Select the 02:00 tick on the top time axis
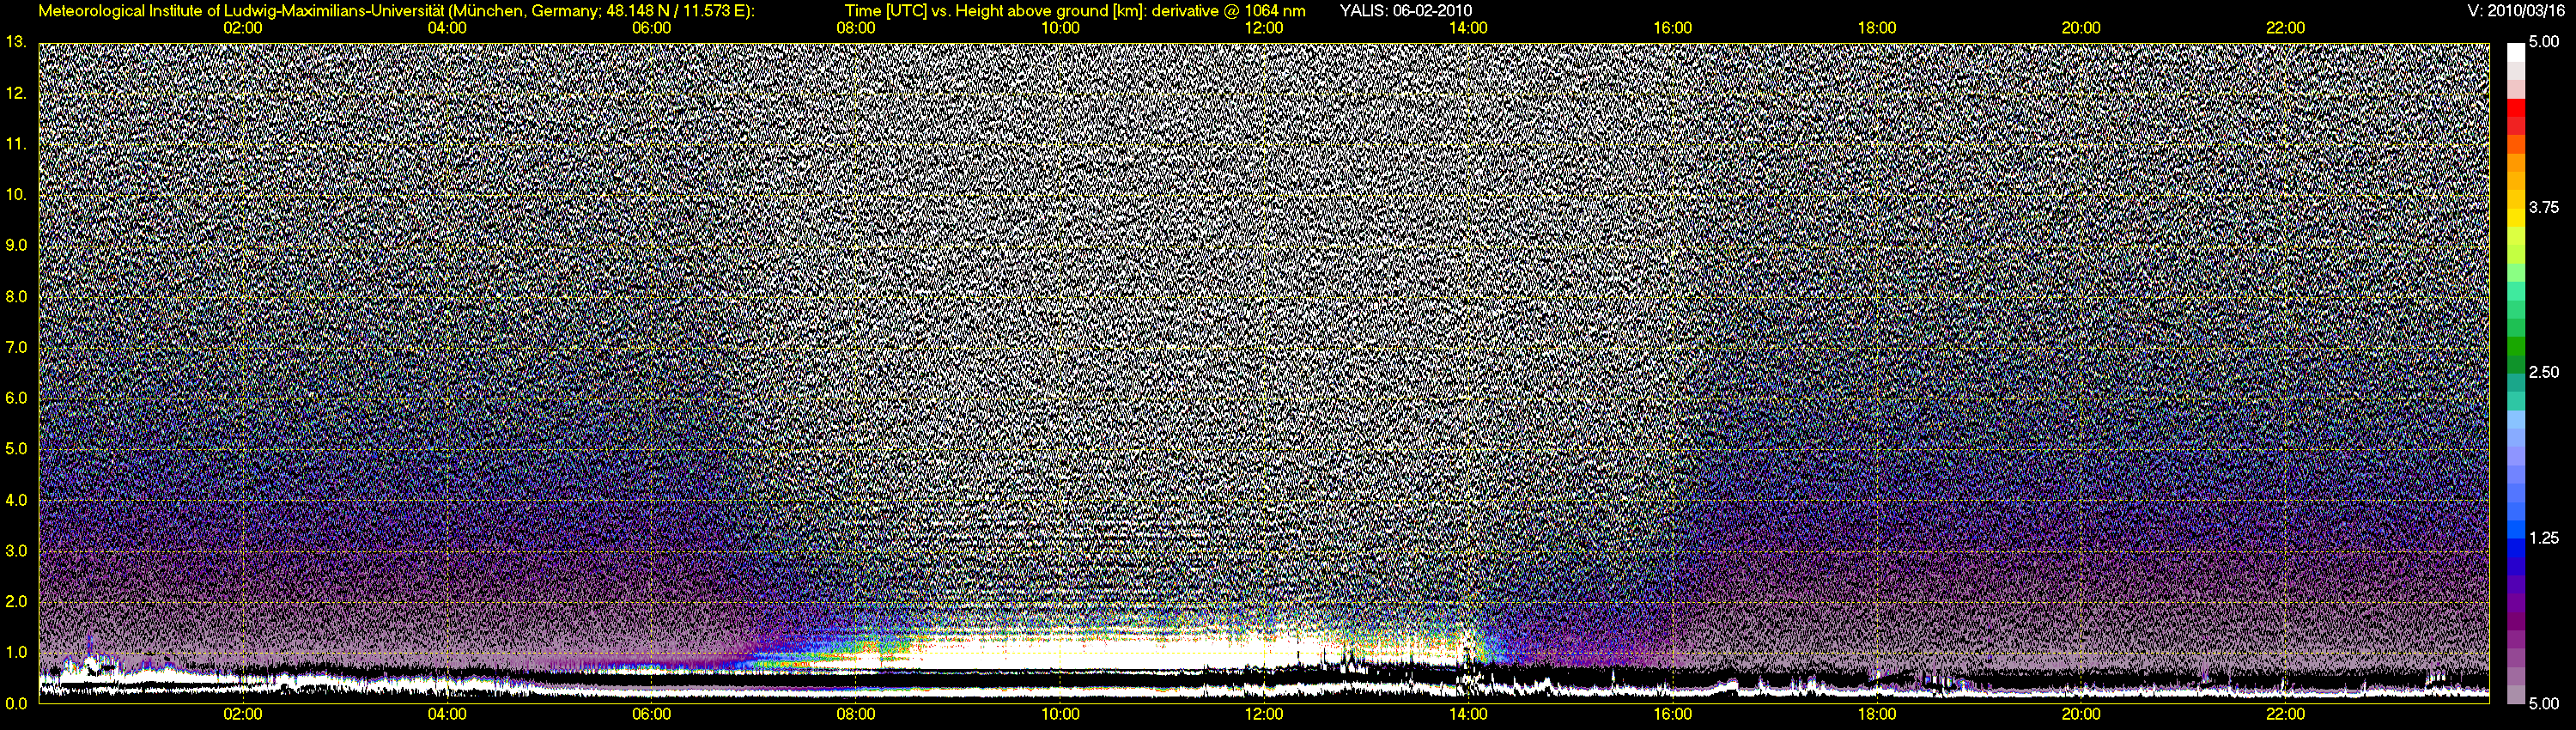Screen dimensions: 2576x730 coord(242,28)
